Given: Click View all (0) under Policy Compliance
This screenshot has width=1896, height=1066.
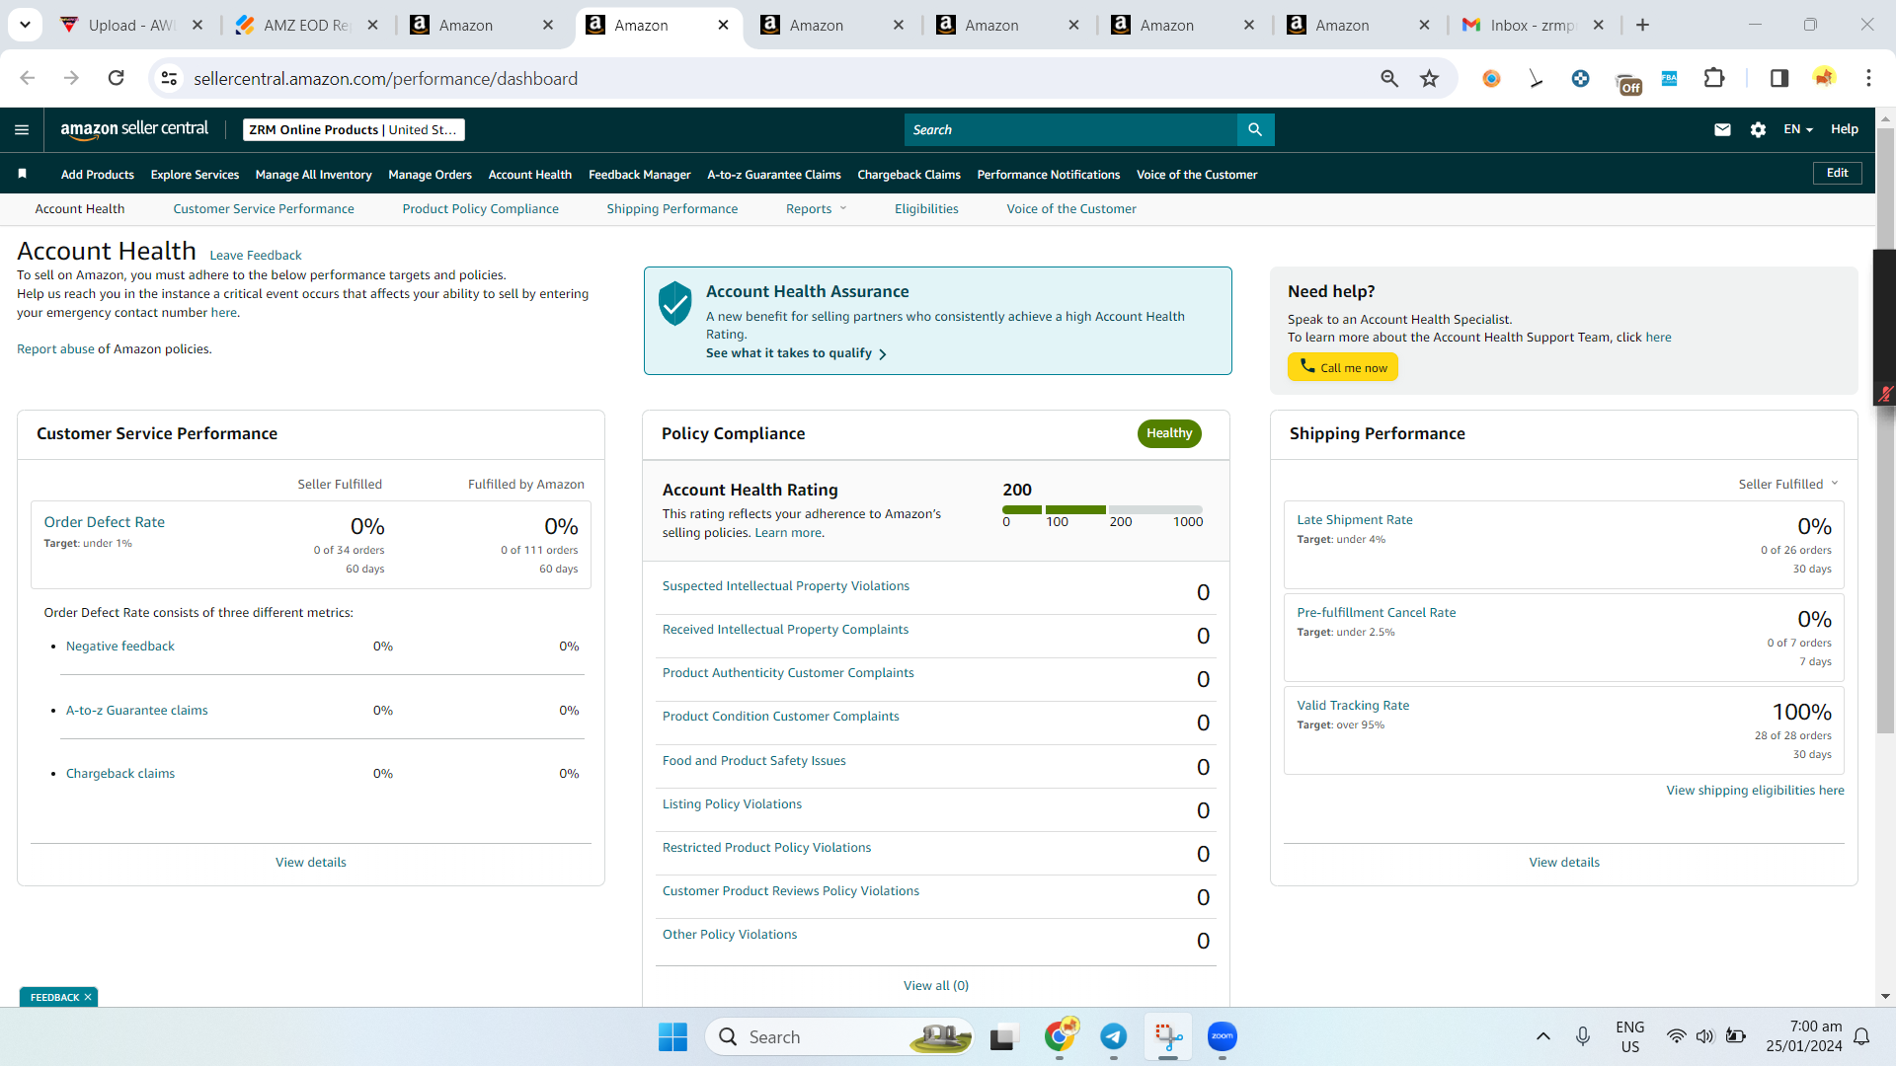Looking at the screenshot, I should click(x=936, y=985).
